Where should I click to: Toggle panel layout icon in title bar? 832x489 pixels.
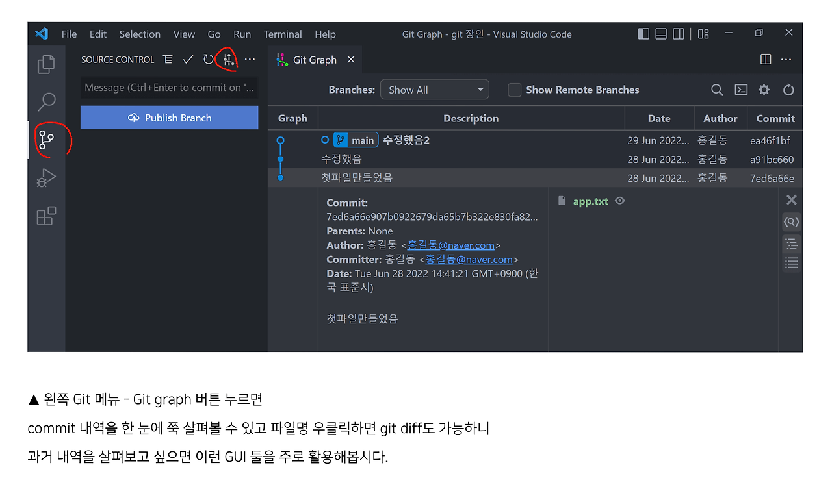tap(661, 34)
